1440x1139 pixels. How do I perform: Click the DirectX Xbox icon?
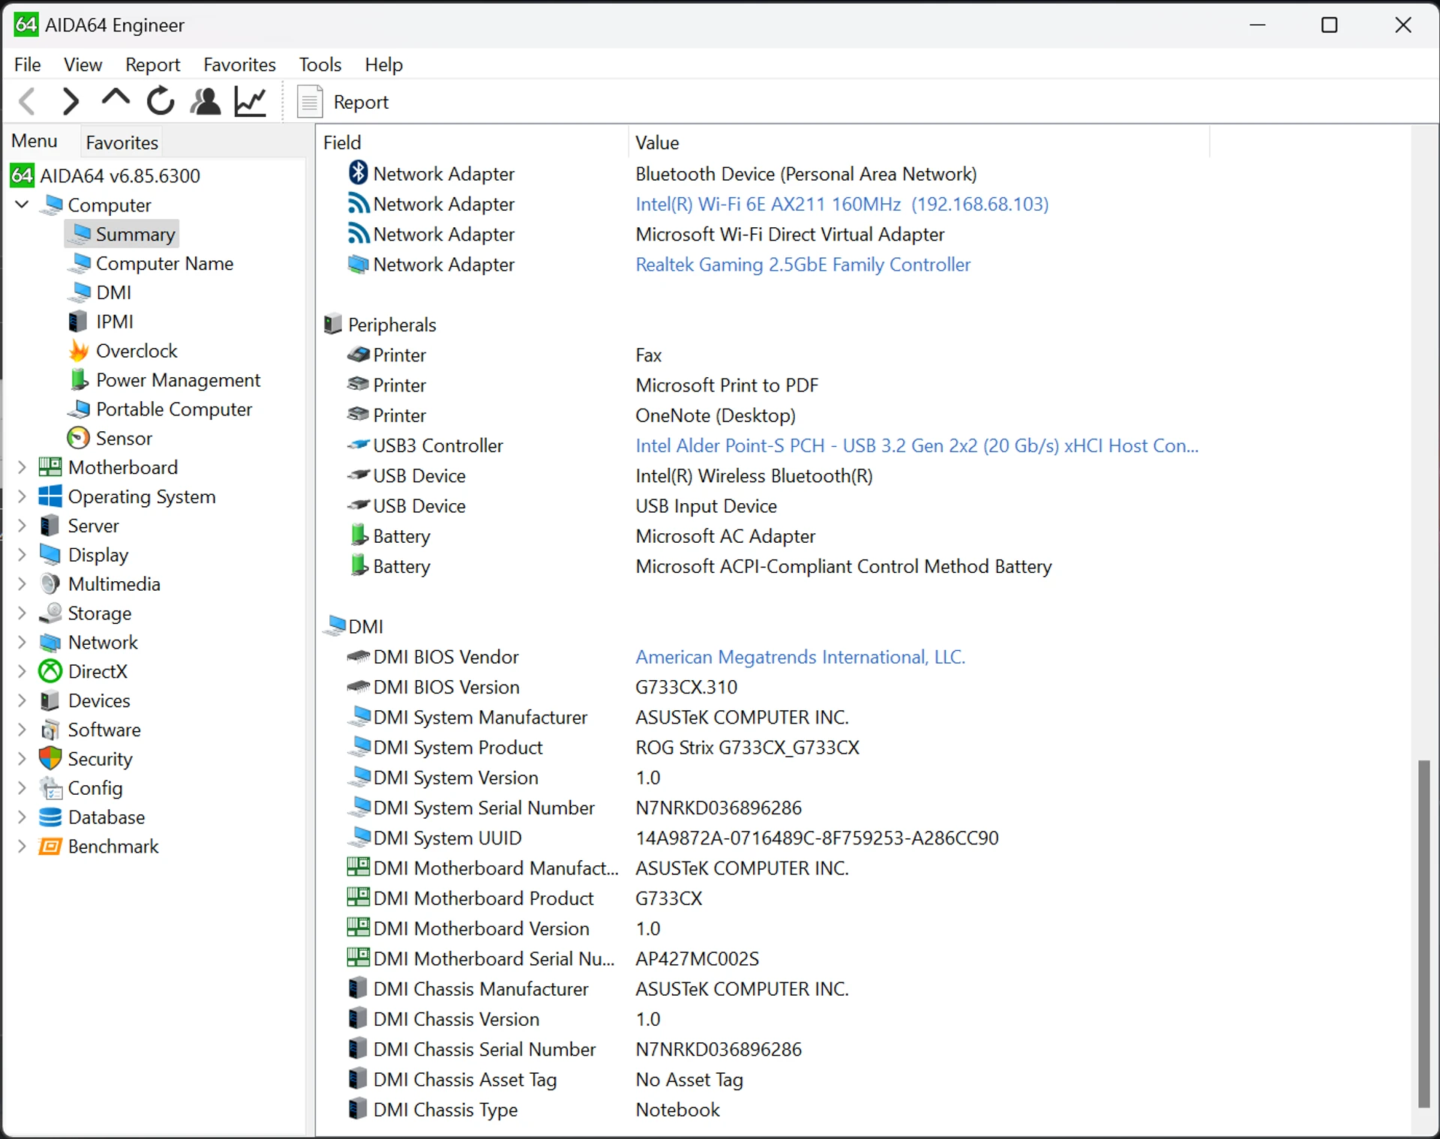[x=50, y=671]
